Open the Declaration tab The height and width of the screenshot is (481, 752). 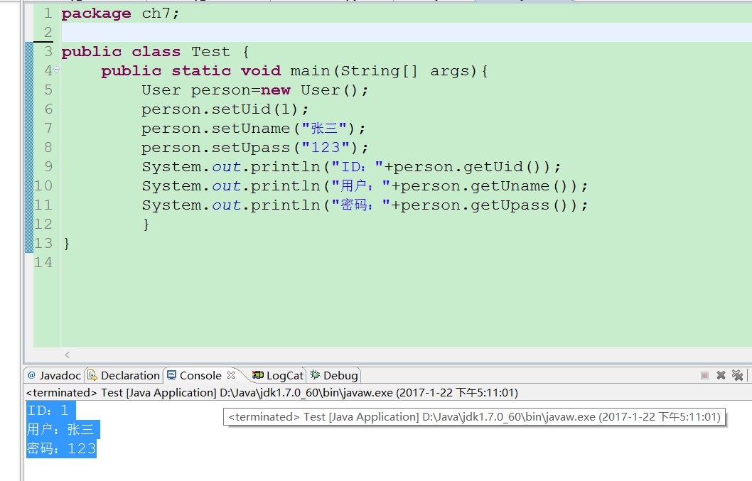(128, 375)
